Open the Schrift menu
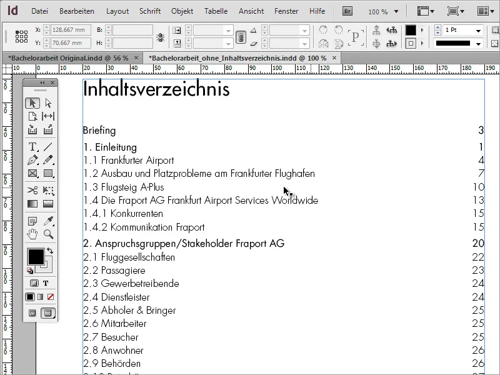The height and width of the screenshot is (375, 500). [x=150, y=11]
